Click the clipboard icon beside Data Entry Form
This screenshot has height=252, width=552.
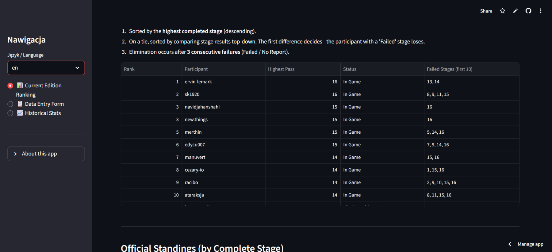click(x=20, y=104)
